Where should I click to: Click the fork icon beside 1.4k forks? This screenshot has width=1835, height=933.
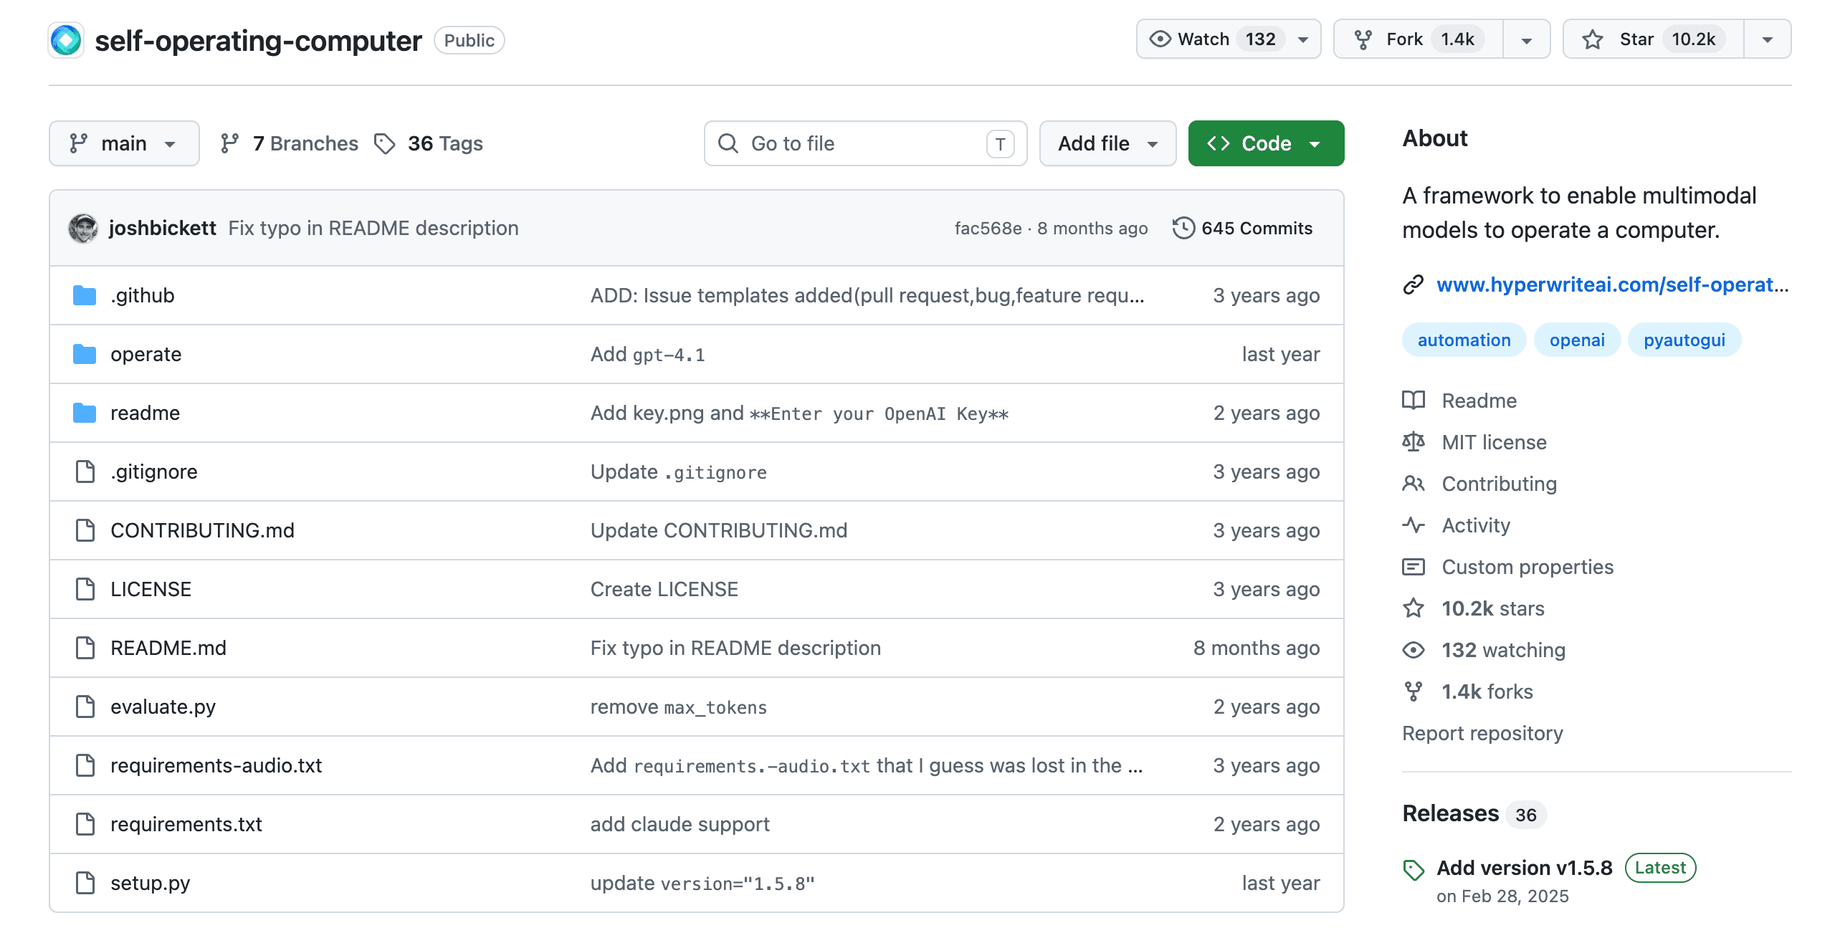coord(1414,692)
